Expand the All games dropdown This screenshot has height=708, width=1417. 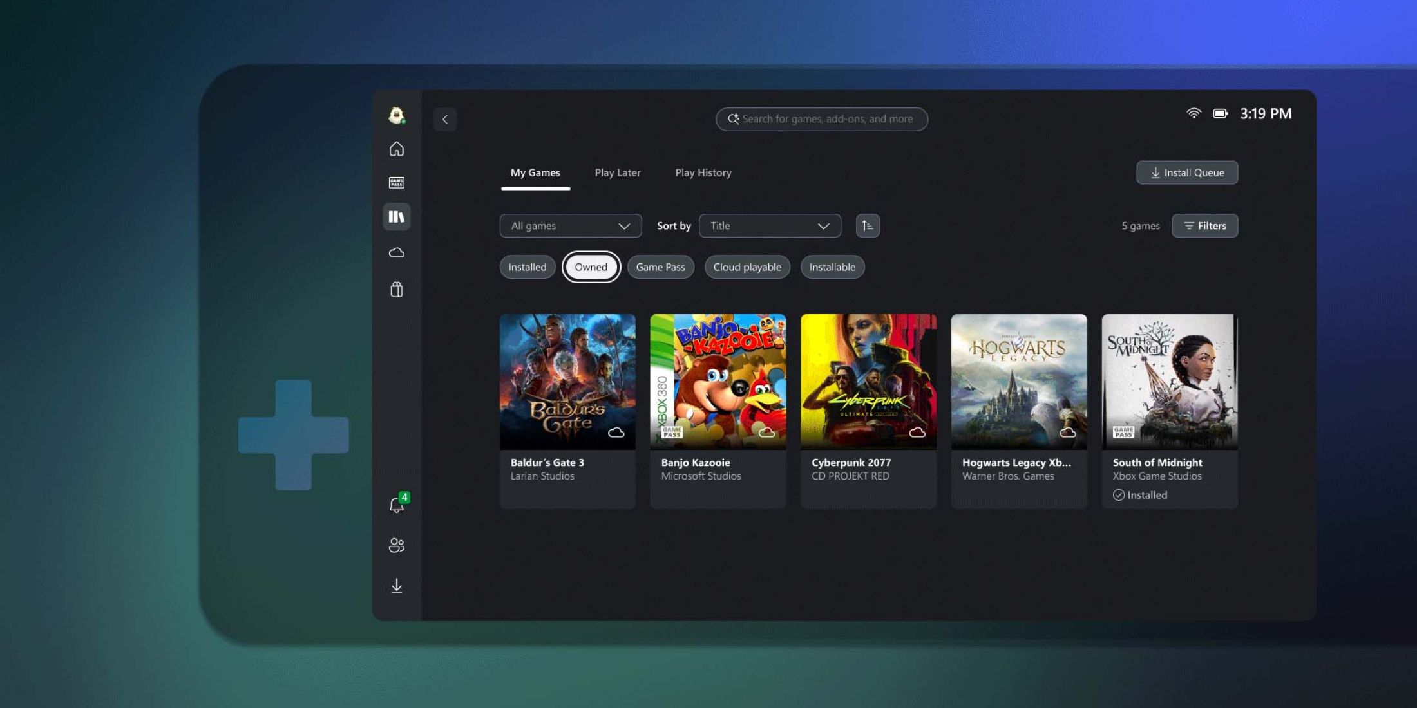pos(570,226)
